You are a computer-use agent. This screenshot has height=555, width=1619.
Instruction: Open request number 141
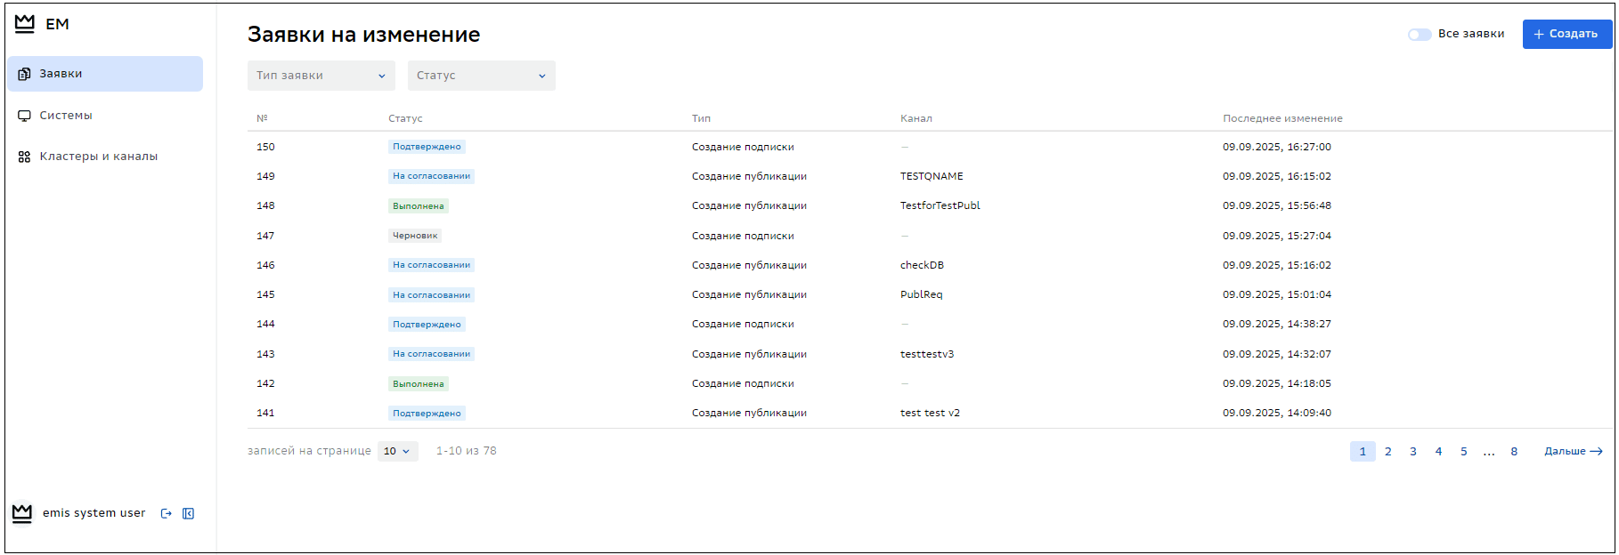[x=930, y=413]
